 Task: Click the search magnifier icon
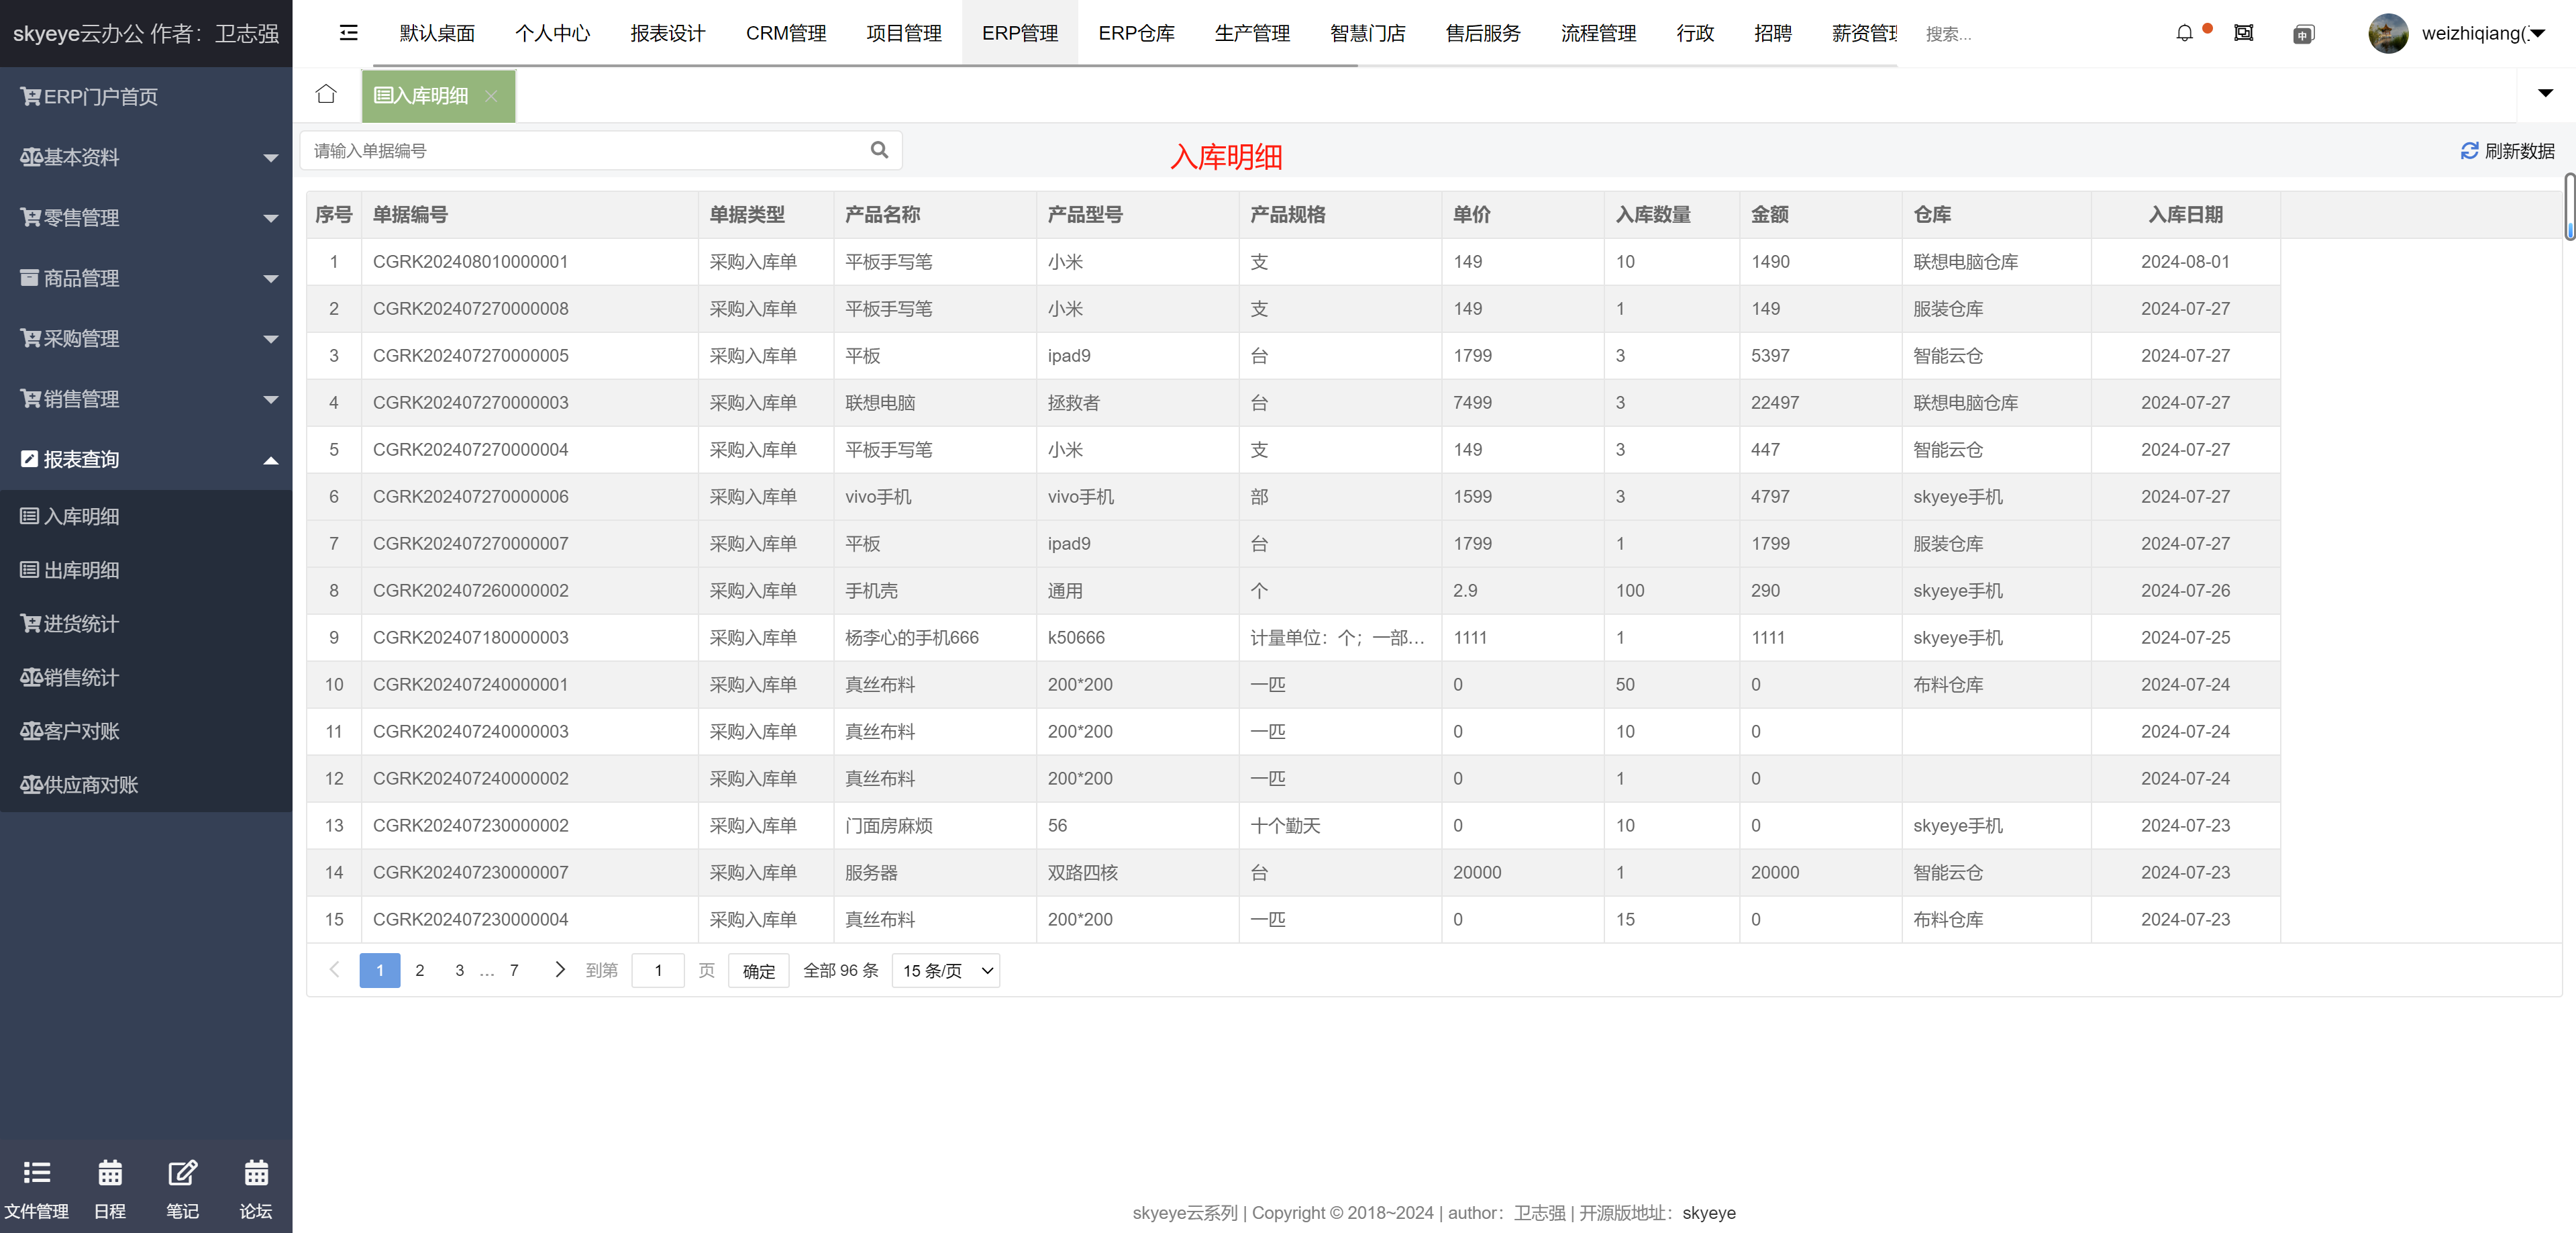coord(879,150)
